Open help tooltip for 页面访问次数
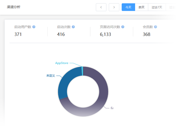This screenshot has height=128, width=176. (x=123, y=27)
